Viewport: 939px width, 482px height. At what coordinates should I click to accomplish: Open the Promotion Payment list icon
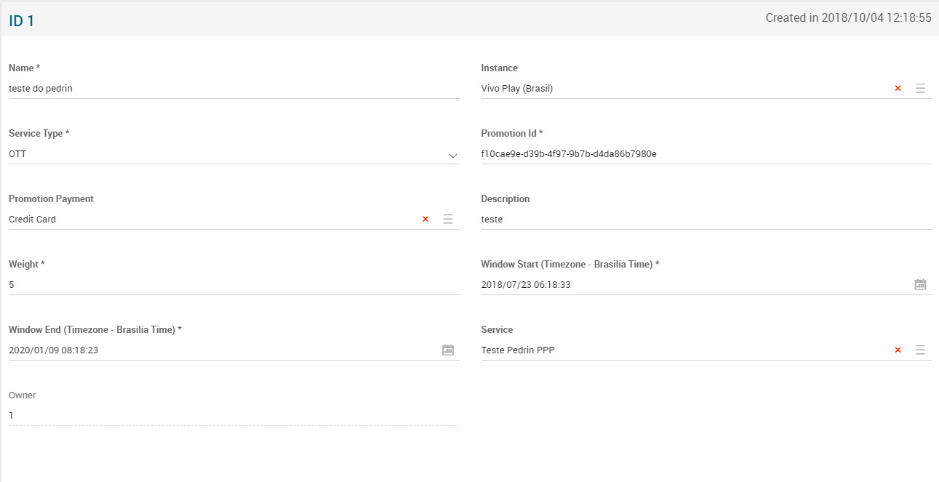(x=448, y=219)
